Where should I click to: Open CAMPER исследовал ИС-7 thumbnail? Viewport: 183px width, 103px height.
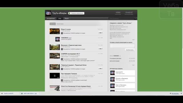click(x=55, y=56)
